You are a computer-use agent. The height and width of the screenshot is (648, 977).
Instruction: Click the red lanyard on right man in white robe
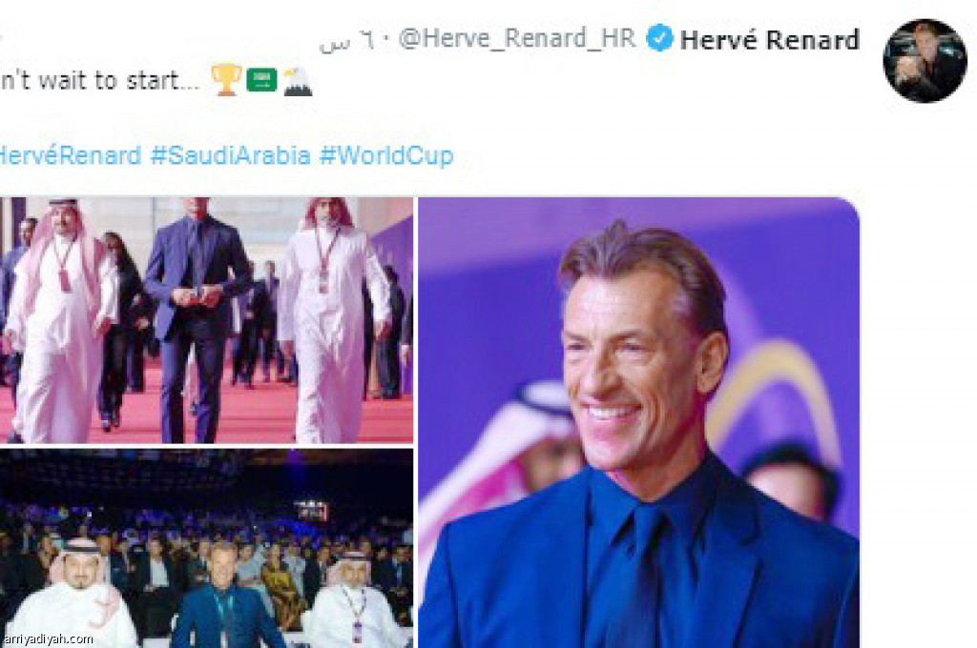324,260
